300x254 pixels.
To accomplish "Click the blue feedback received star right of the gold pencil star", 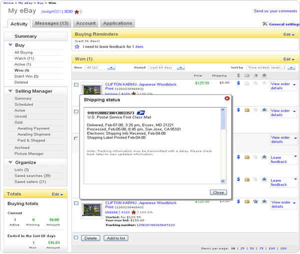I will coord(264,201).
